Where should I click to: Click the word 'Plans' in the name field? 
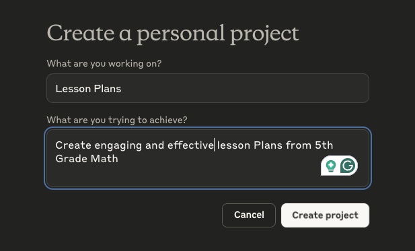108,89
